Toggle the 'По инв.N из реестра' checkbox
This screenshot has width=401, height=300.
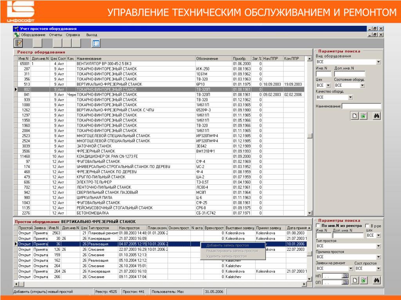point(318,225)
